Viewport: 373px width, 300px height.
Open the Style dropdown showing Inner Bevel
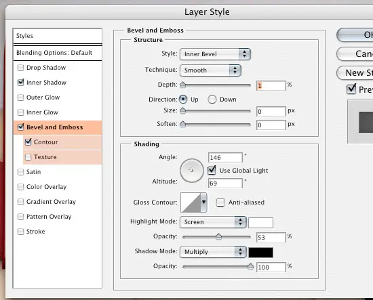215,54
